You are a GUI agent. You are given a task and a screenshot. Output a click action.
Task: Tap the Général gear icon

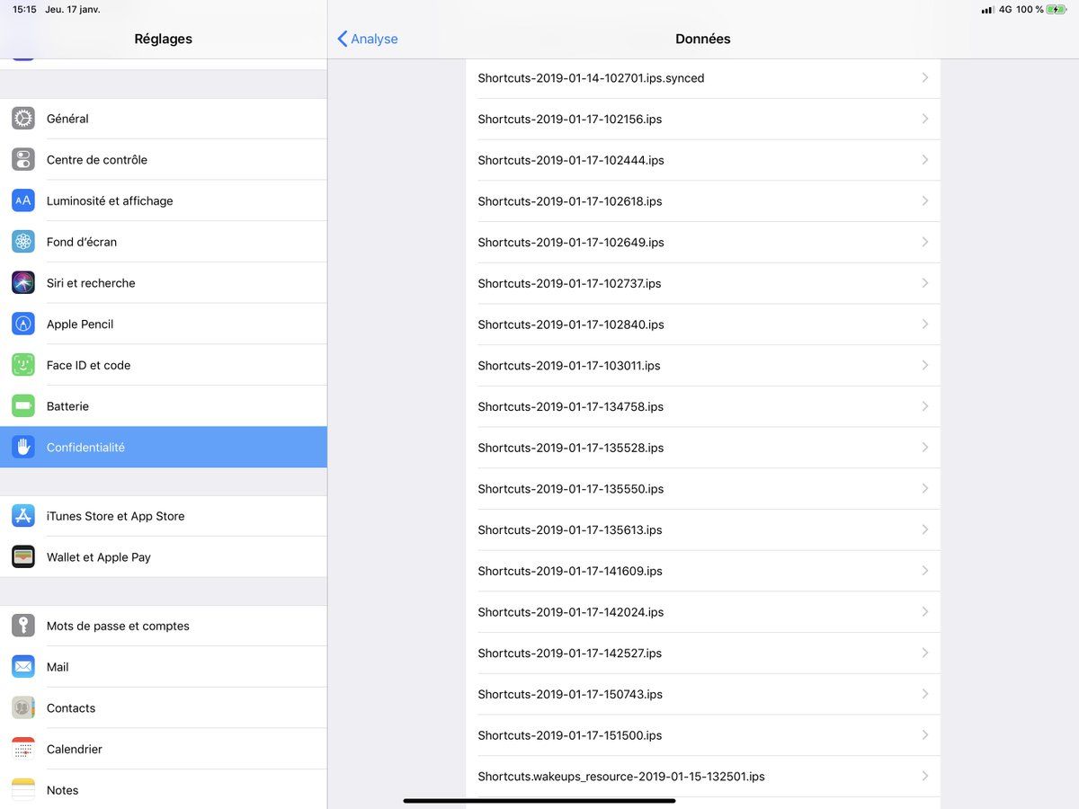point(23,119)
